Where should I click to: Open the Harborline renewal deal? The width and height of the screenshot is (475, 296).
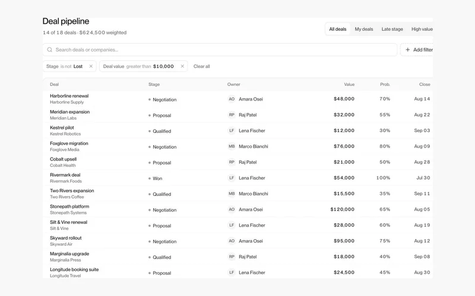(69, 96)
